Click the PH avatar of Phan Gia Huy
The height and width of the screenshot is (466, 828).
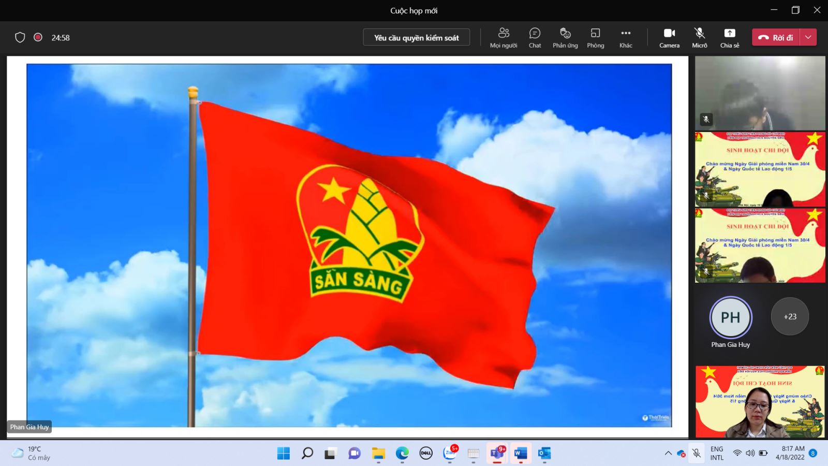click(730, 317)
